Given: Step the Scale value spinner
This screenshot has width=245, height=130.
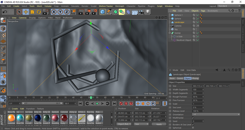Looking at the screenshot, I should 203,104.
